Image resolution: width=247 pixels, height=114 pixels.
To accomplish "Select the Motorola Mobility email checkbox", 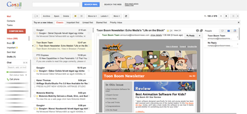I will pyautogui.click(x=35, y=96).
